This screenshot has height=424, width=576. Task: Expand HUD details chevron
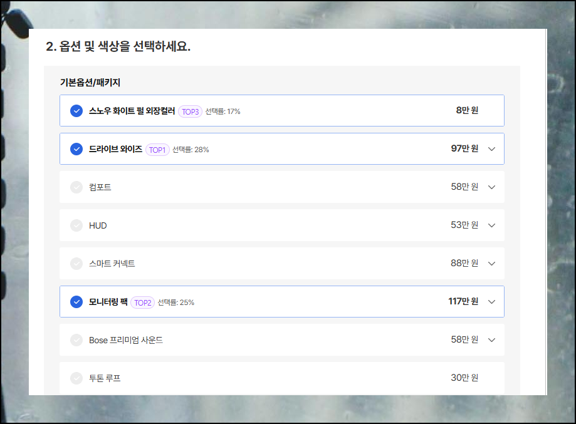click(491, 225)
